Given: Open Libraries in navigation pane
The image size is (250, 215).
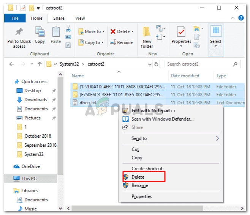Looking at the screenshot, I should click(26, 191).
